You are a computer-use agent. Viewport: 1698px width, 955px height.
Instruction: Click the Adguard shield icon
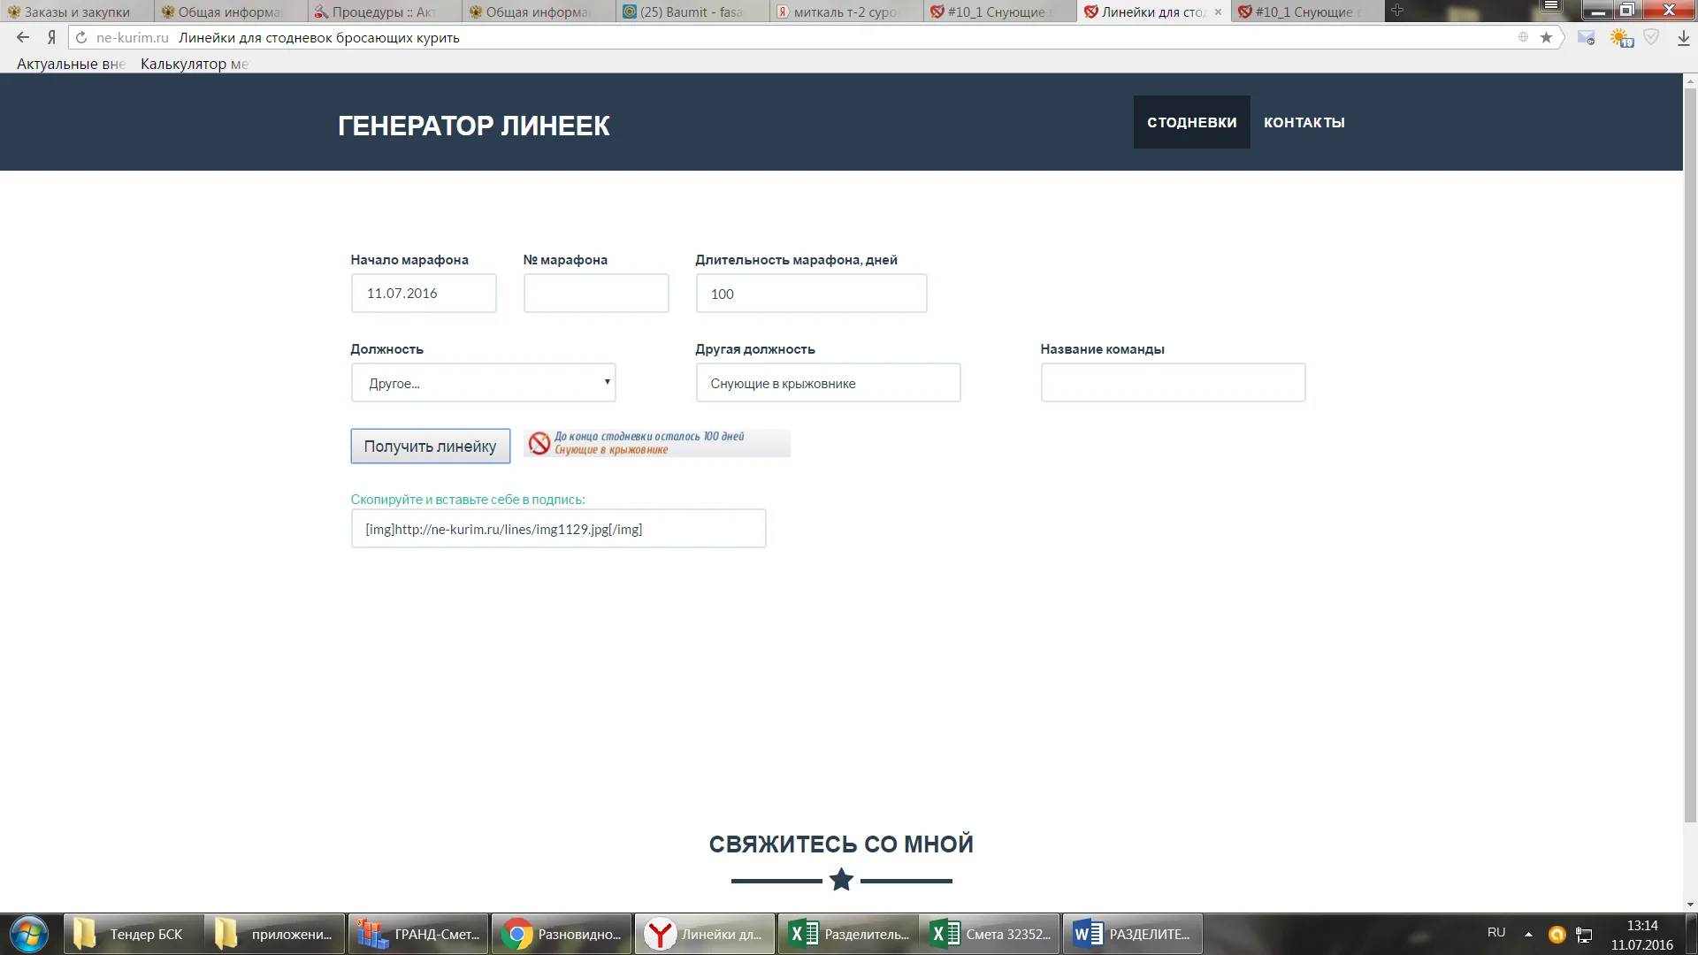pos(1651,37)
